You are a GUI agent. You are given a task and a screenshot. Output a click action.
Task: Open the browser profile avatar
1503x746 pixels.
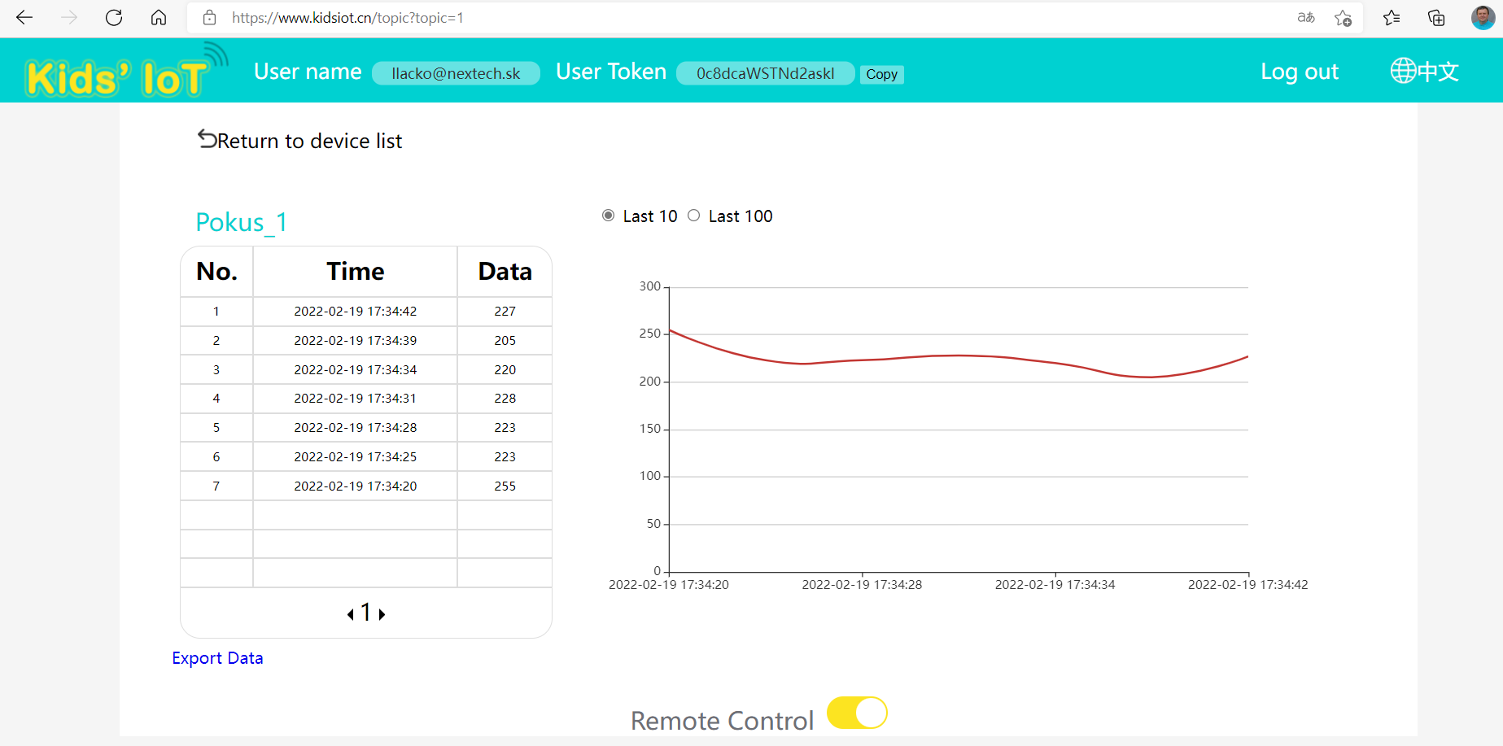click(1483, 18)
